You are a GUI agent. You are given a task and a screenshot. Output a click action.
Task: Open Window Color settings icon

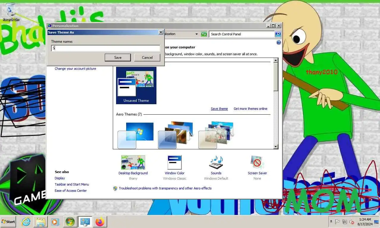(175, 162)
